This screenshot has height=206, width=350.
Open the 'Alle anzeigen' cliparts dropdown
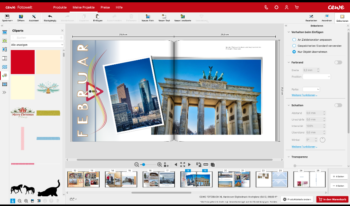click(x=37, y=45)
